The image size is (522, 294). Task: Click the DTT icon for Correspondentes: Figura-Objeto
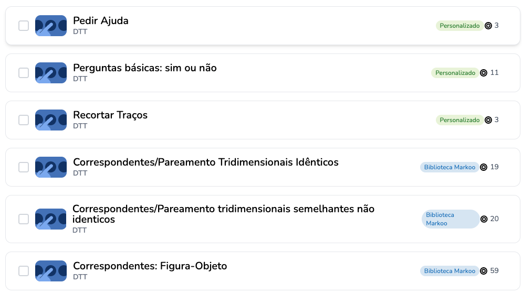pyautogui.click(x=51, y=271)
